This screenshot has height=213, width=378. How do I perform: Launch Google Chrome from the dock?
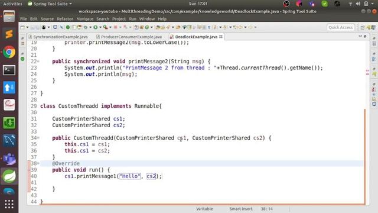(x=9, y=52)
